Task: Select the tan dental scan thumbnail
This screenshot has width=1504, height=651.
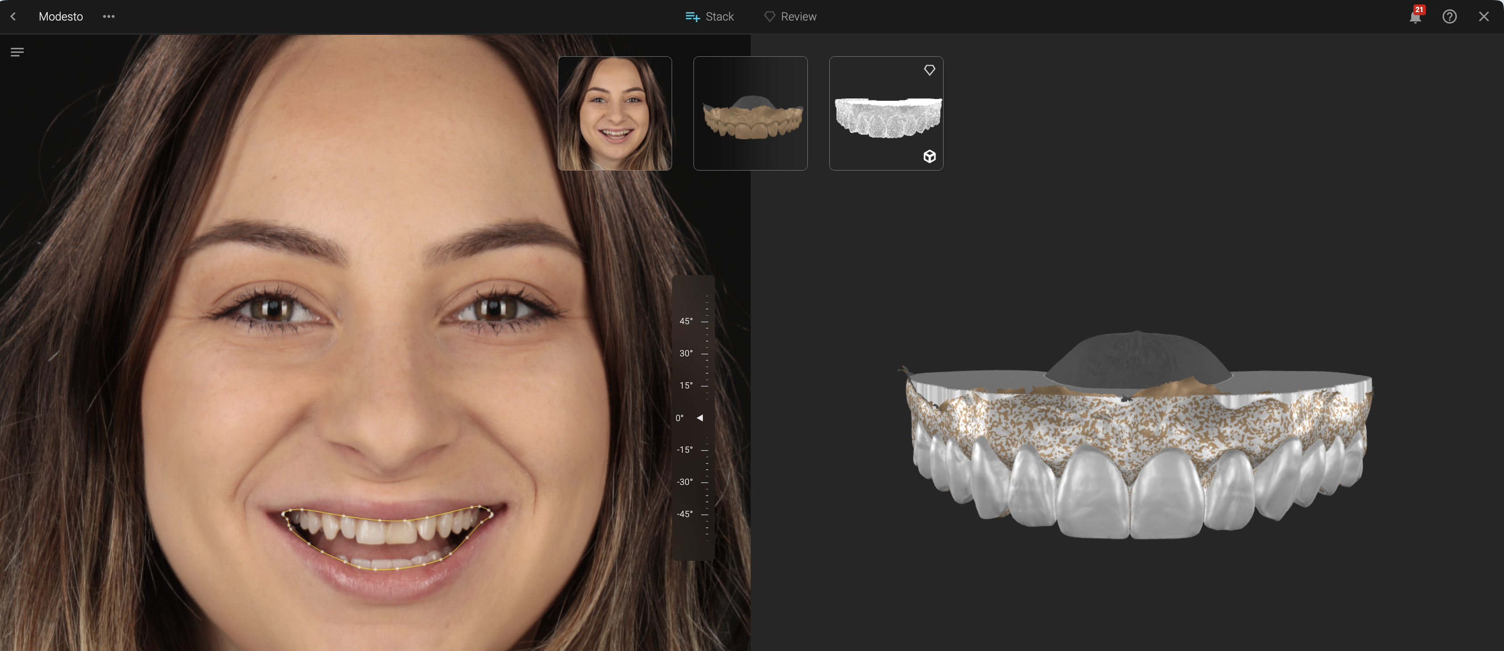Action: [750, 113]
